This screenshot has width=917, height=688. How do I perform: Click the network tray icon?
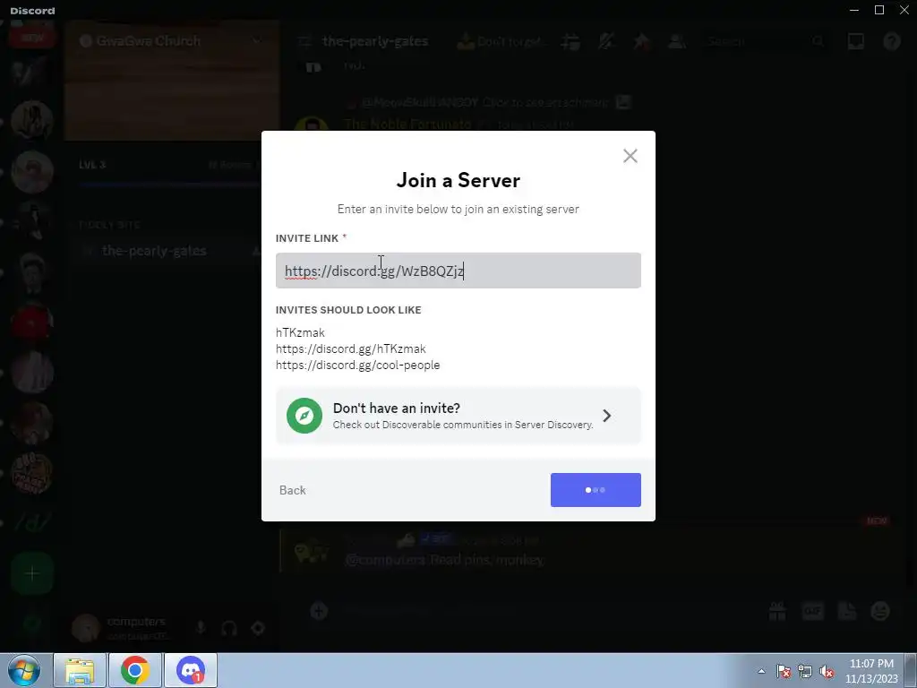805,672
